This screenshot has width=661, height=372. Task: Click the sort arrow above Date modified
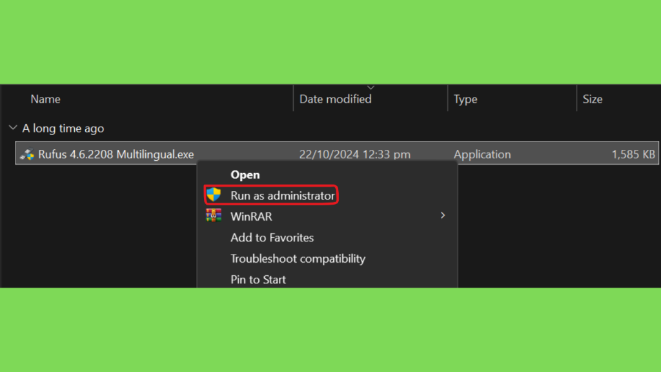(371, 88)
